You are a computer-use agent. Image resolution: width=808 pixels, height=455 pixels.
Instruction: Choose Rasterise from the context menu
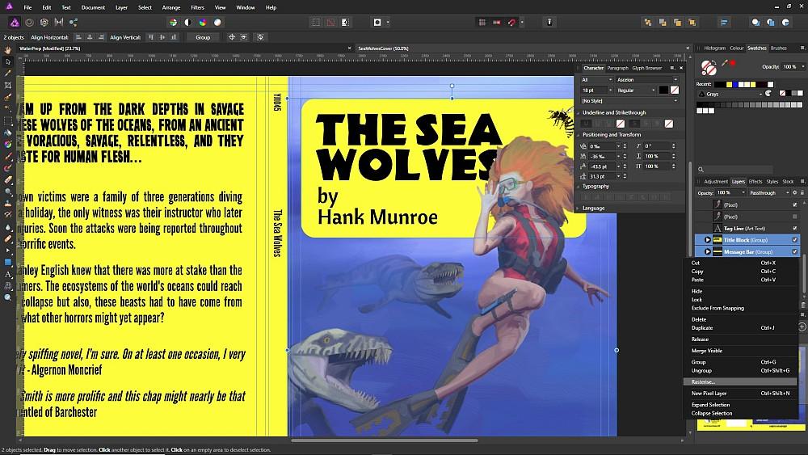point(703,381)
